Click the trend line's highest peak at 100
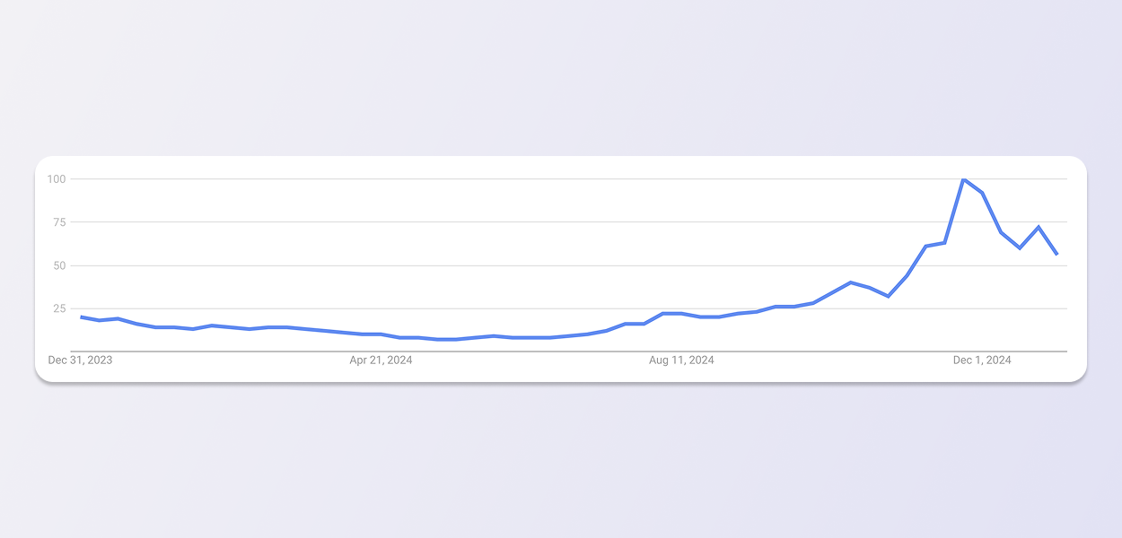Viewport: 1122px width, 538px height. tap(963, 179)
